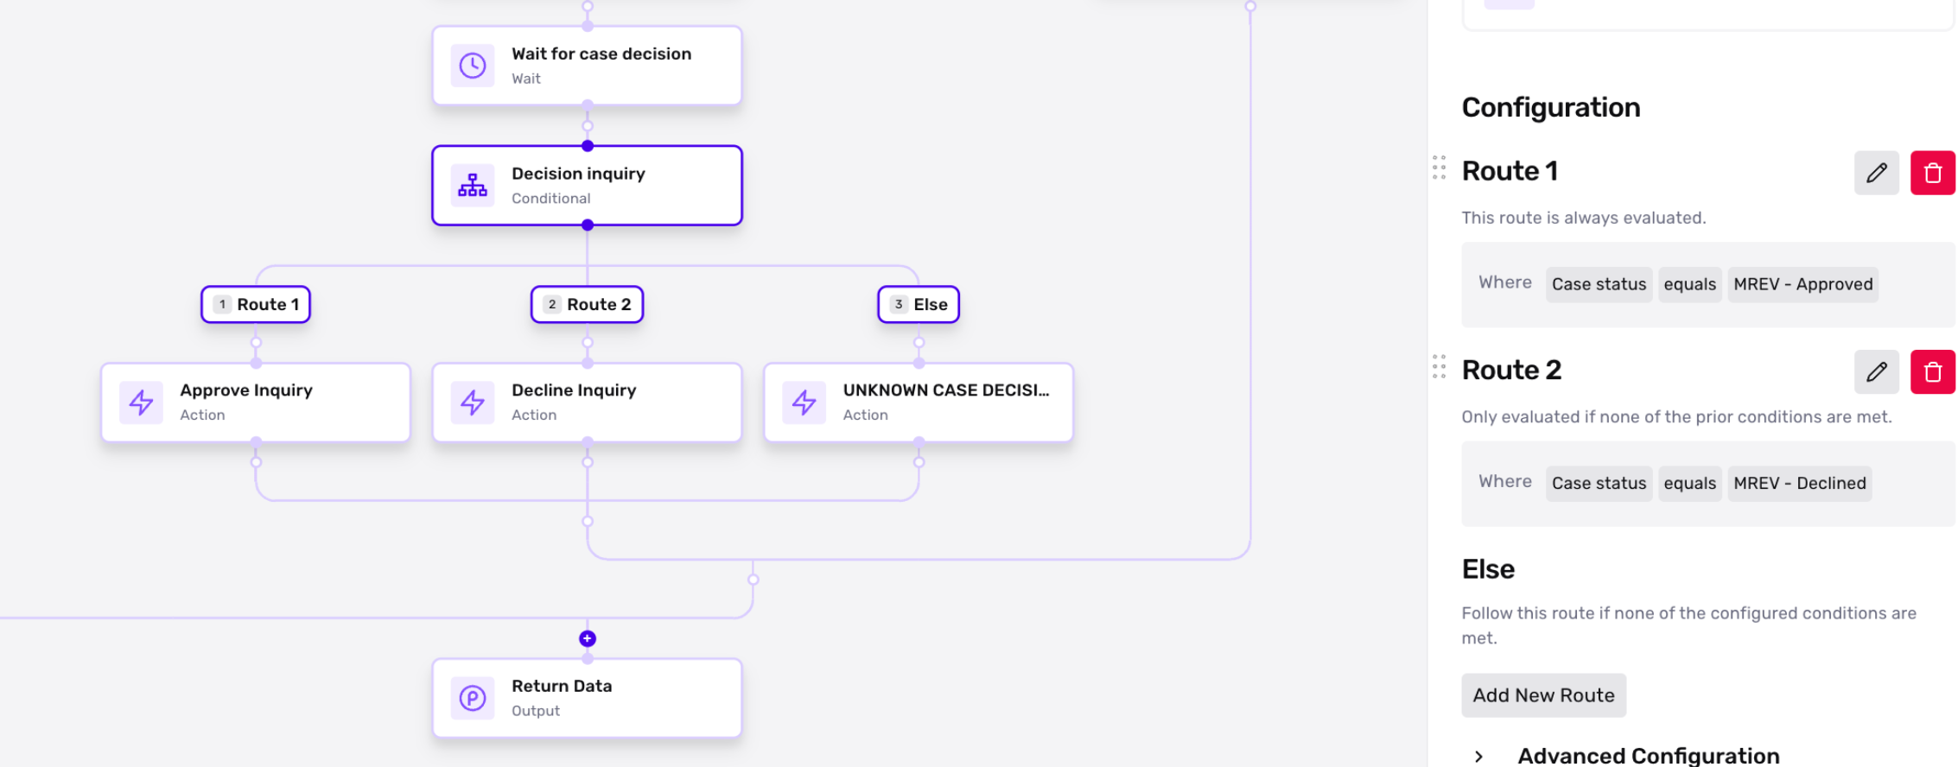Screen dimensions: 1958x767
Task: Click Case status chip in Route 1 condition
Action: tap(1599, 284)
